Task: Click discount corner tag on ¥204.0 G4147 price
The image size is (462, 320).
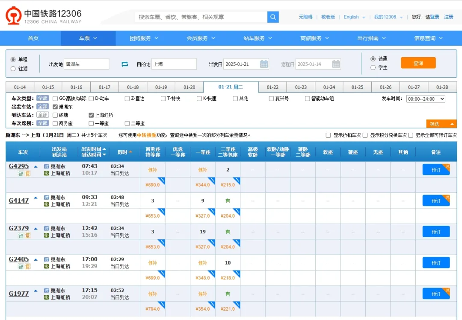Action: click(x=237, y=212)
